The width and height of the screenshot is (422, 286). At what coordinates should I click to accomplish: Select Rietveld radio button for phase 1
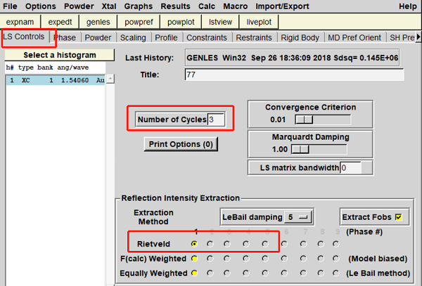click(195, 244)
